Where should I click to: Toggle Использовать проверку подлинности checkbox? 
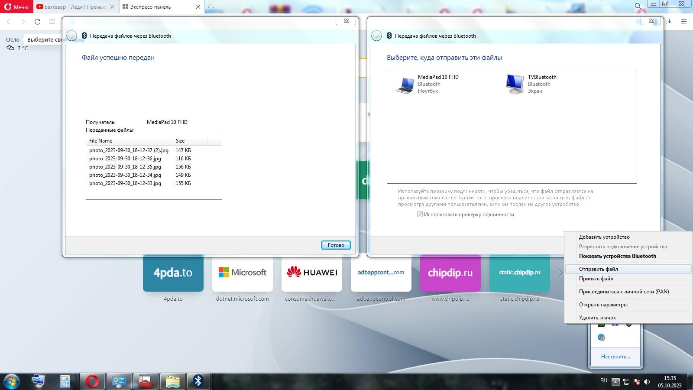(420, 214)
